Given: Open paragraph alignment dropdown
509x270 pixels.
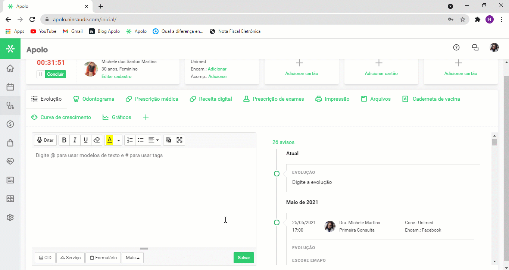Looking at the screenshot, I should coord(153,140).
